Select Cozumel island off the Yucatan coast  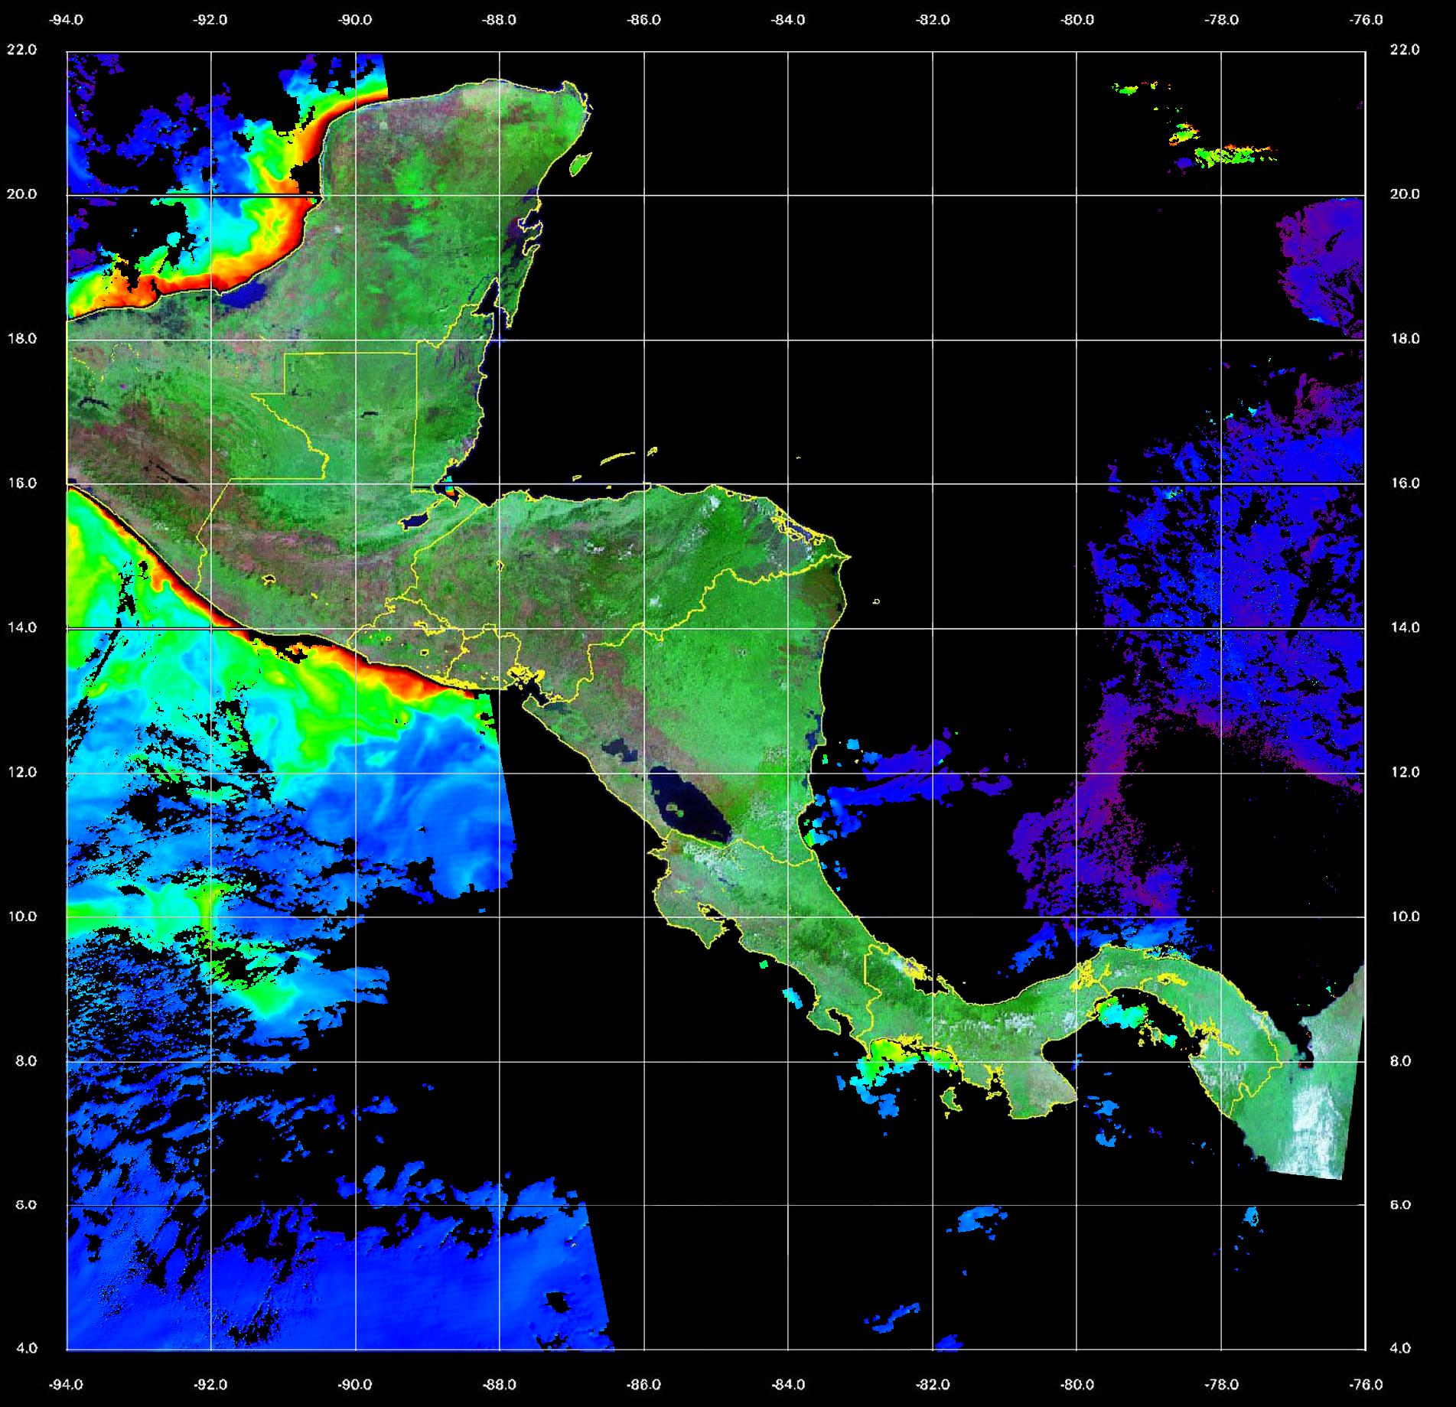pos(581,163)
